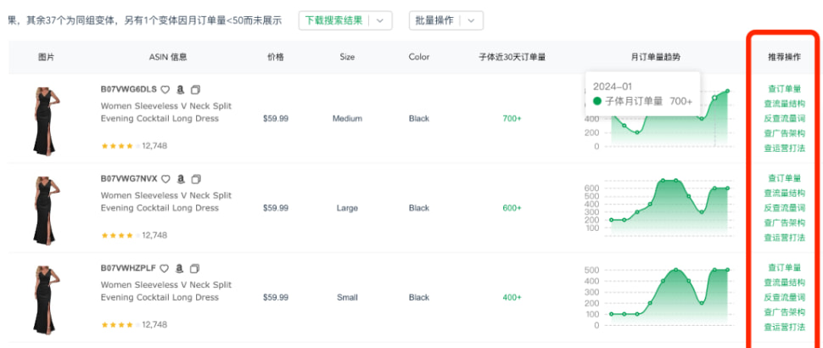Favorite B07VWG7NVX with the heart icon

[x=165, y=179]
